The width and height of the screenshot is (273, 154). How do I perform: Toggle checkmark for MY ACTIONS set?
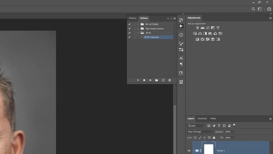[x=130, y=24]
